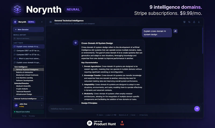Focus the Search sessions field
The height and width of the screenshot is (128, 215).
(28, 39)
